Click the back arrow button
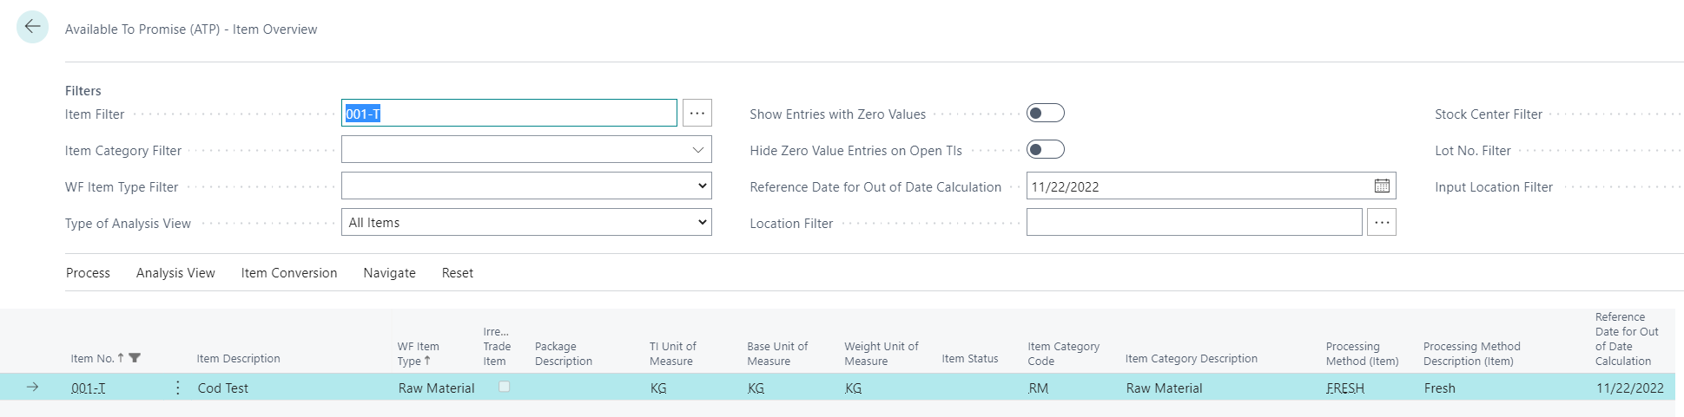Image resolution: width=1684 pixels, height=417 pixels. point(32,27)
